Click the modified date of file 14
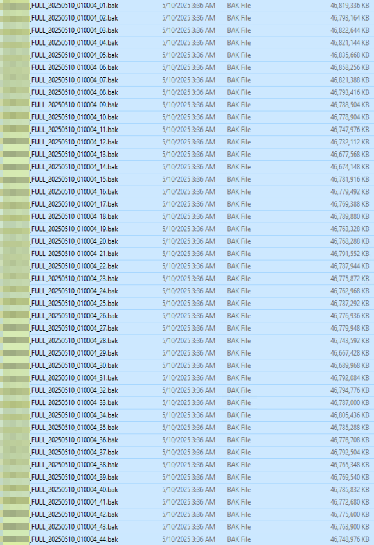374x545 pixels. click(188, 167)
